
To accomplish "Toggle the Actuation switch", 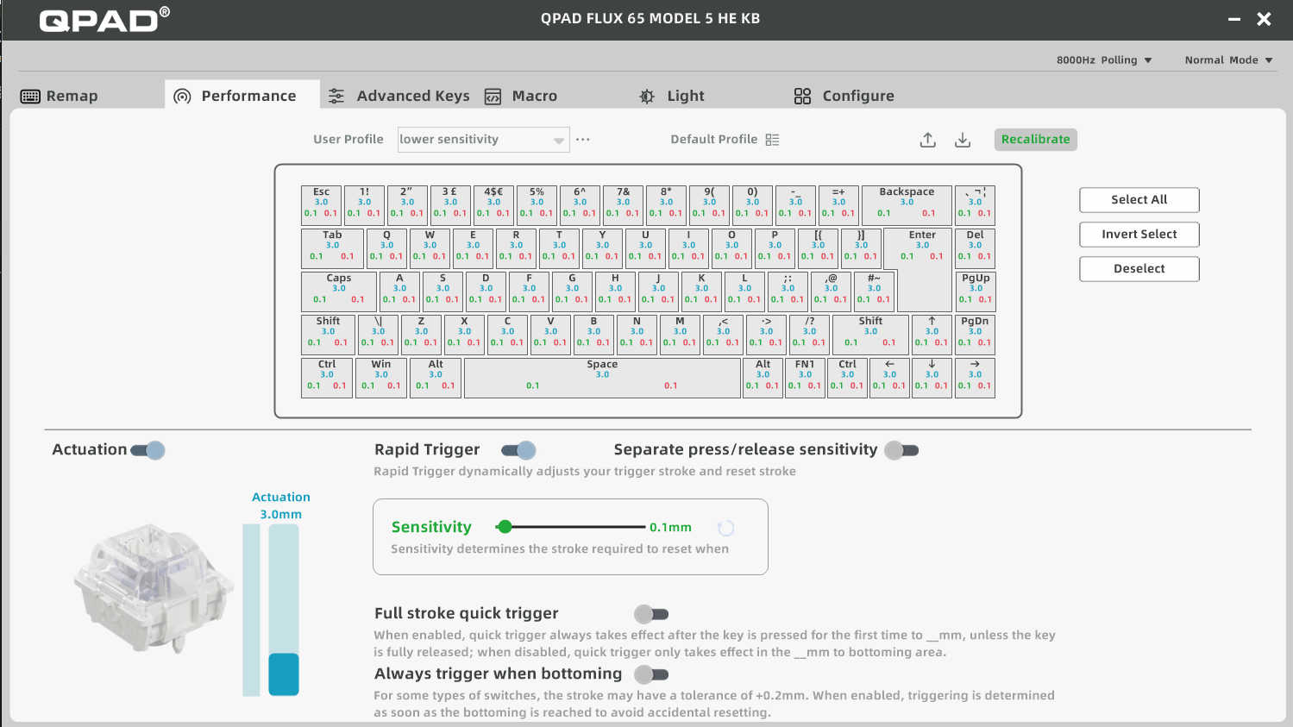I will 148,450.
